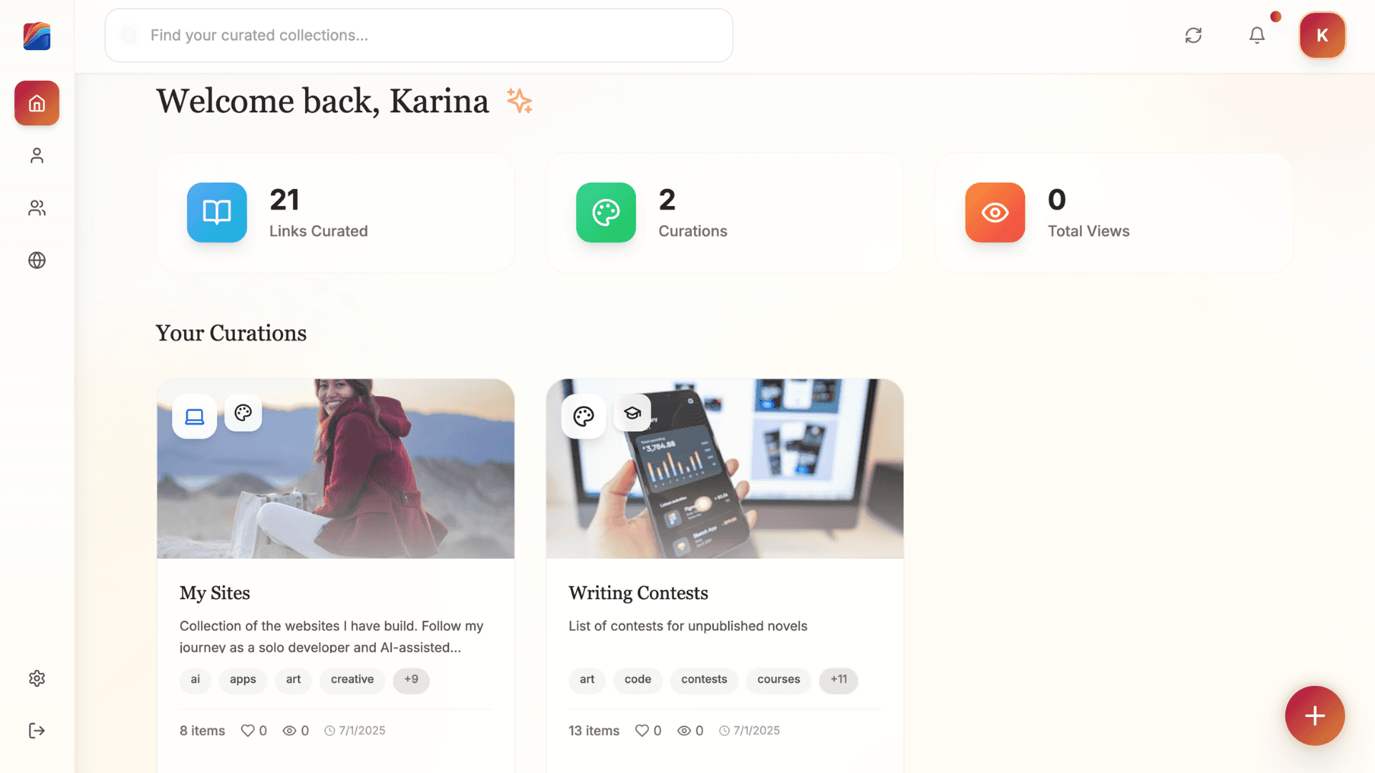Filter by the creative tag on My Sites

point(352,680)
